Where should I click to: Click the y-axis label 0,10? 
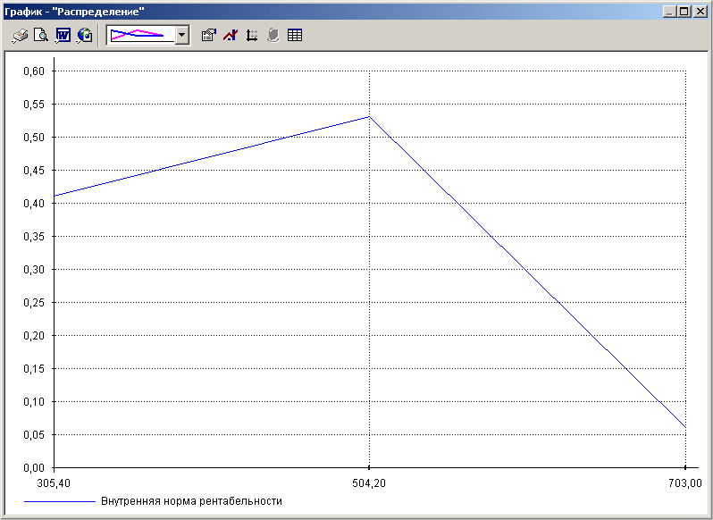34,402
